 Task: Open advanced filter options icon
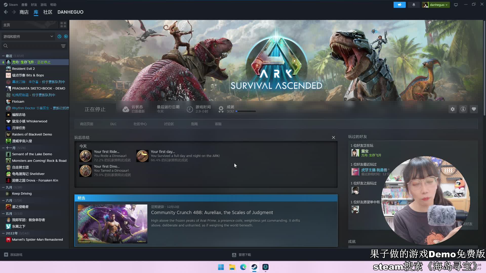63,46
